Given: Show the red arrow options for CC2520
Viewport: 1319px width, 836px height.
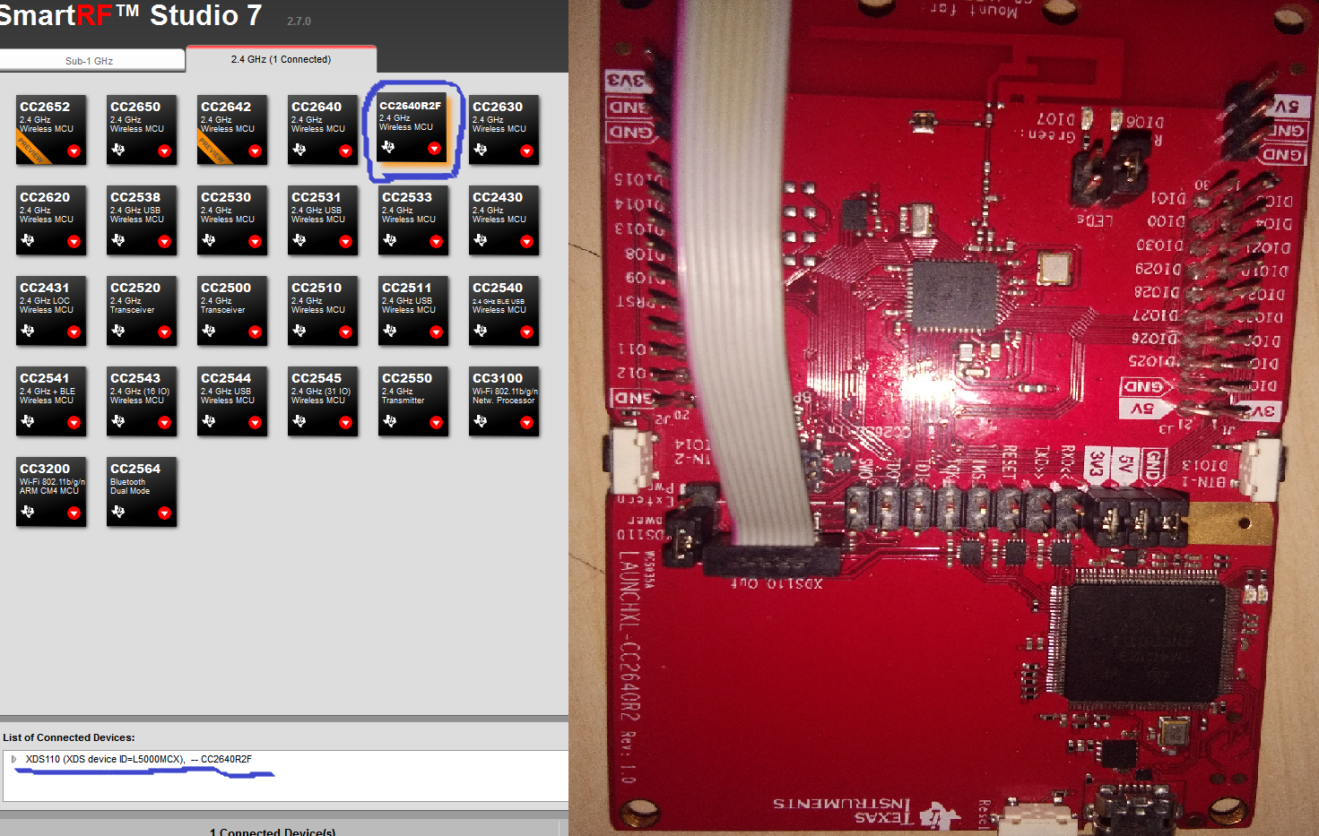Looking at the screenshot, I should [x=164, y=332].
